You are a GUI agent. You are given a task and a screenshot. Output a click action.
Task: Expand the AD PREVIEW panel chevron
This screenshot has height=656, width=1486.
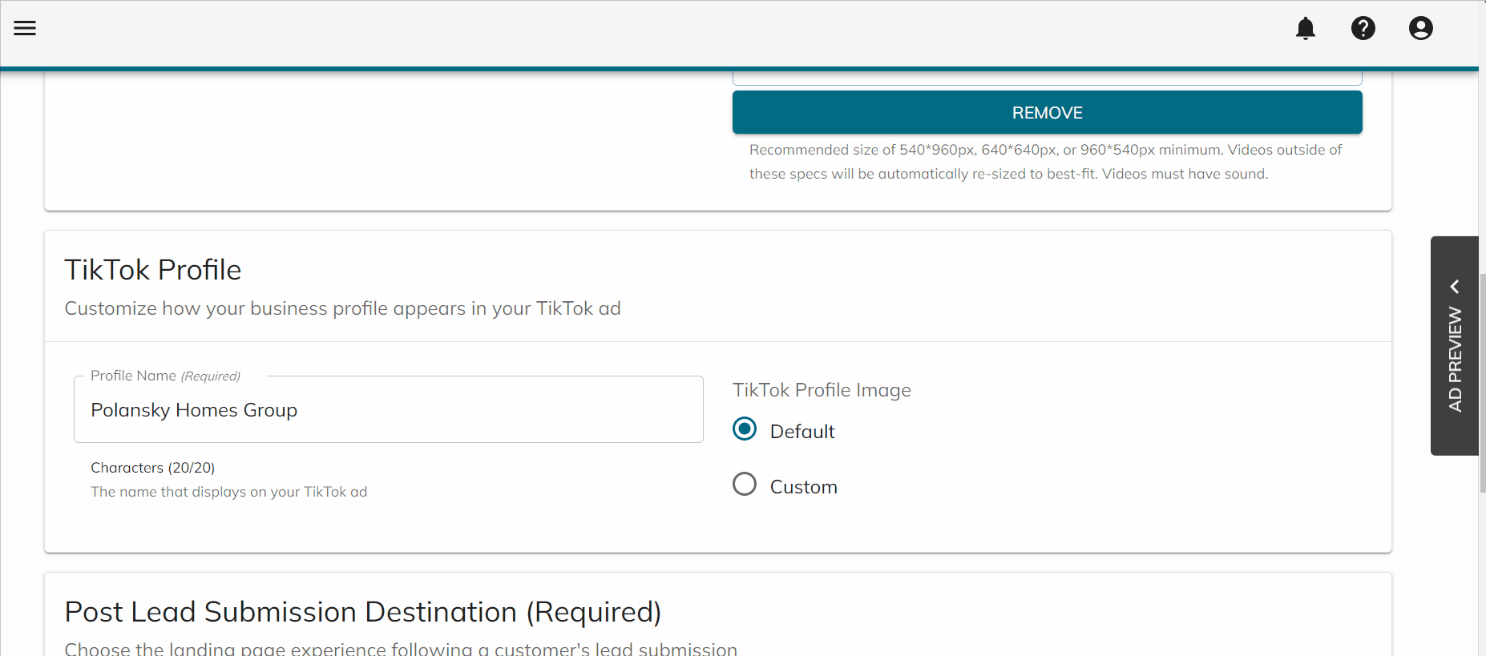point(1455,286)
